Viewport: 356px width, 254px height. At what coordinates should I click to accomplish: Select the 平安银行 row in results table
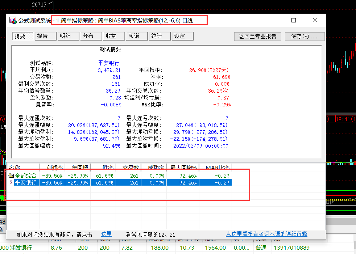tap(119, 182)
